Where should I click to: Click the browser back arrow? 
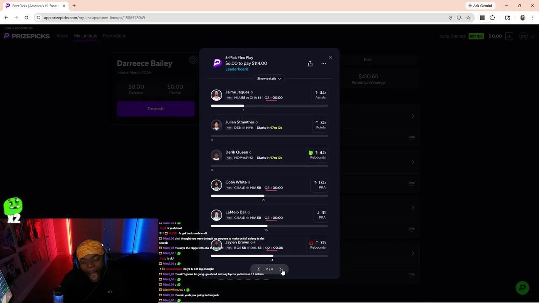point(6,18)
